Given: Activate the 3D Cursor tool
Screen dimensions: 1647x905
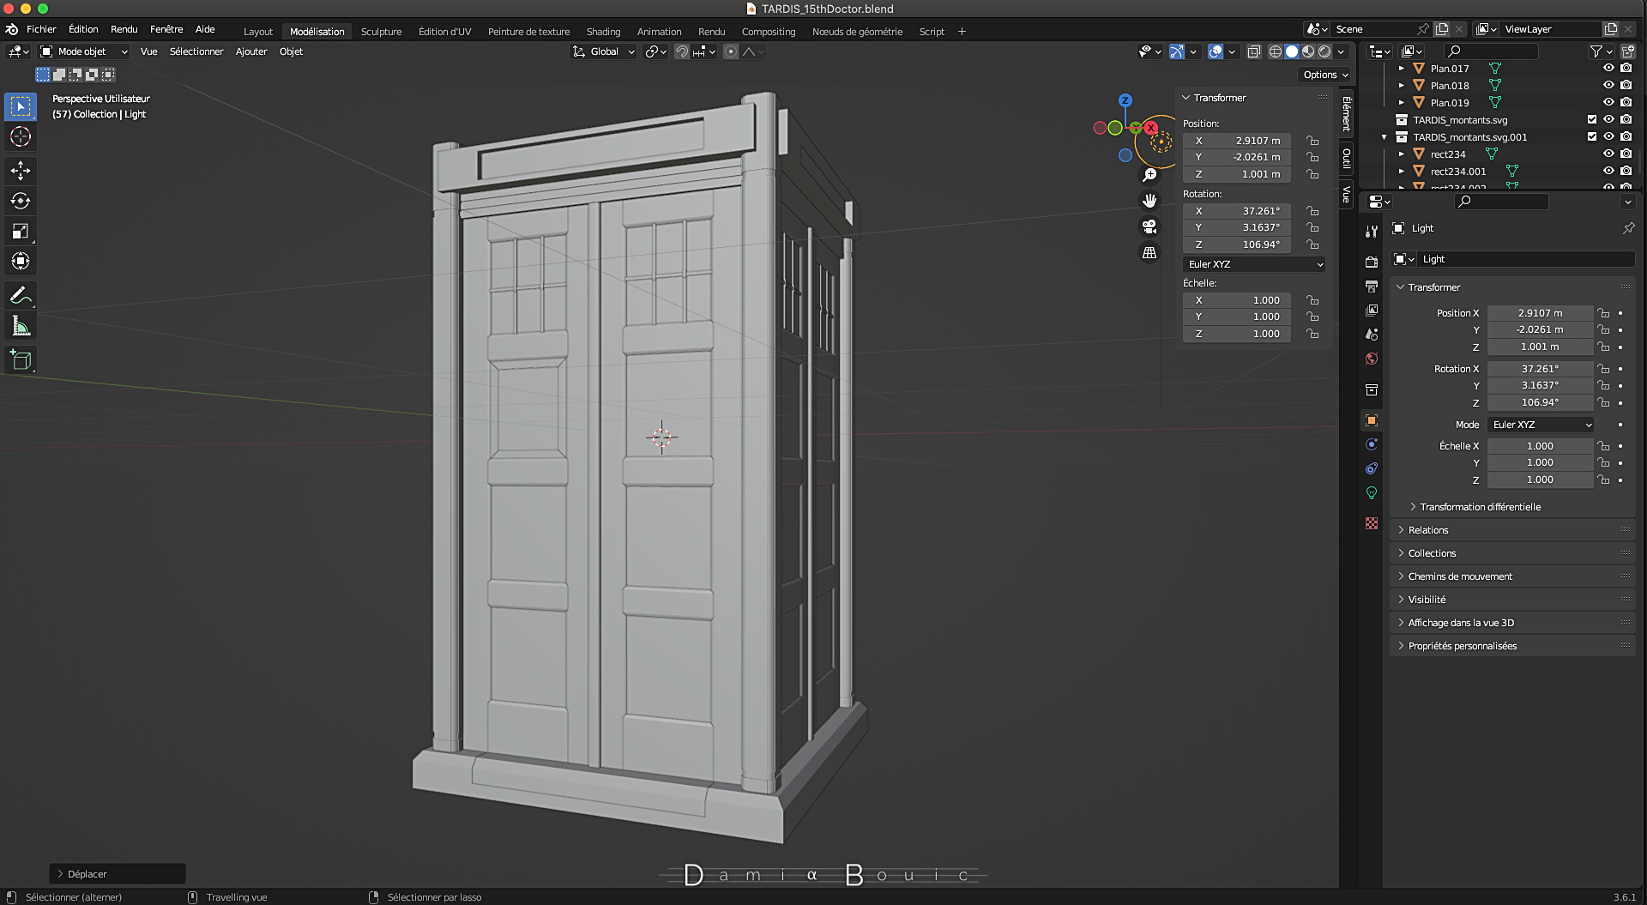Looking at the screenshot, I should tap(21, 136).
